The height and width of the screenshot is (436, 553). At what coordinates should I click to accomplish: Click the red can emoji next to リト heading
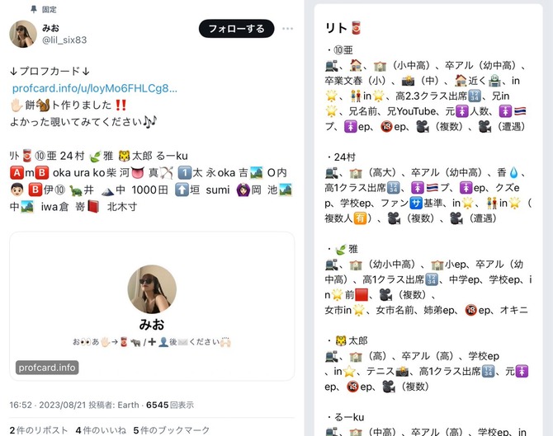coord(357,28)
